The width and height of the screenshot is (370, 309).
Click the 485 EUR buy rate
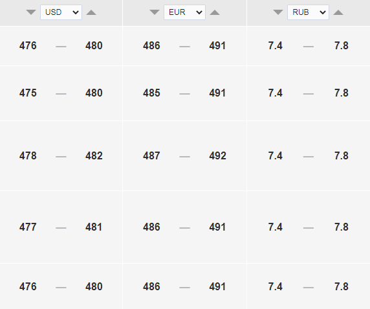[151, 93]
